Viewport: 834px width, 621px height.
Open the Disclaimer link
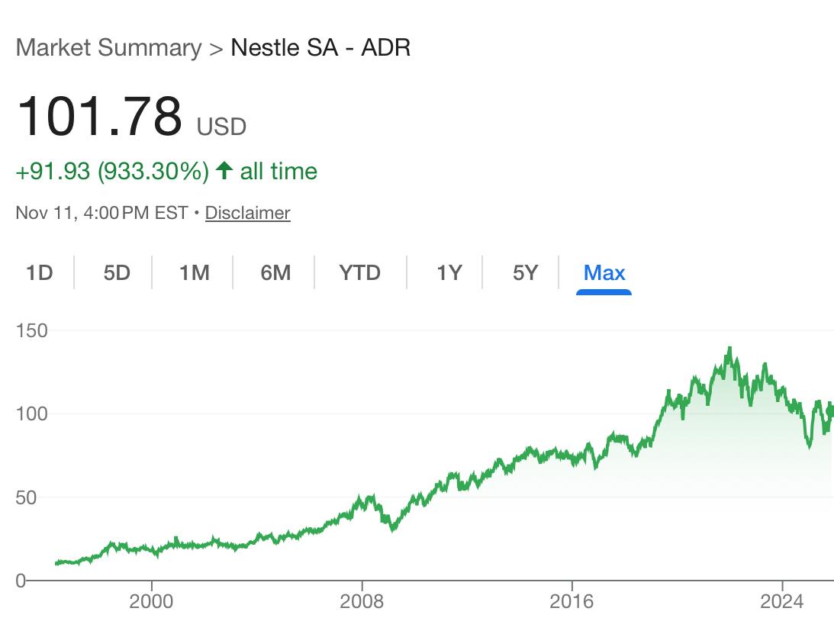pos(247,213)
